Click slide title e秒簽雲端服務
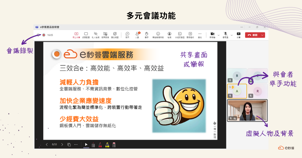Viewport: 302px width, 158px height. coord(106,55)
